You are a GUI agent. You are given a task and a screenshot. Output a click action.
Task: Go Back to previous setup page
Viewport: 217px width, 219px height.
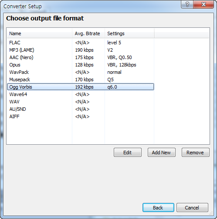158,208
